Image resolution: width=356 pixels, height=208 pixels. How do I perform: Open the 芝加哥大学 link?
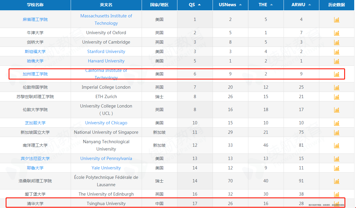coord(35,123)
